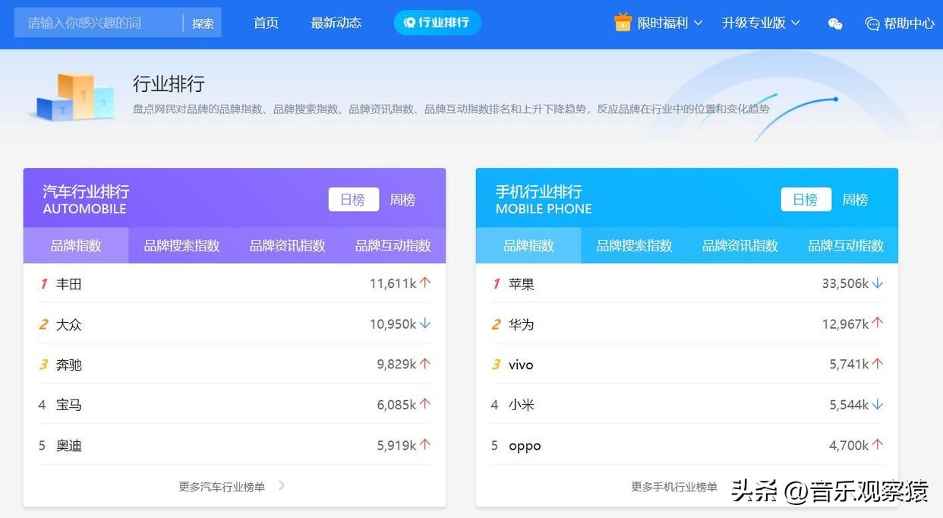This screenshot has height=518, width=943.
Task: Expand the 限时福利 dropdown
Action: (x=698, y=22)
